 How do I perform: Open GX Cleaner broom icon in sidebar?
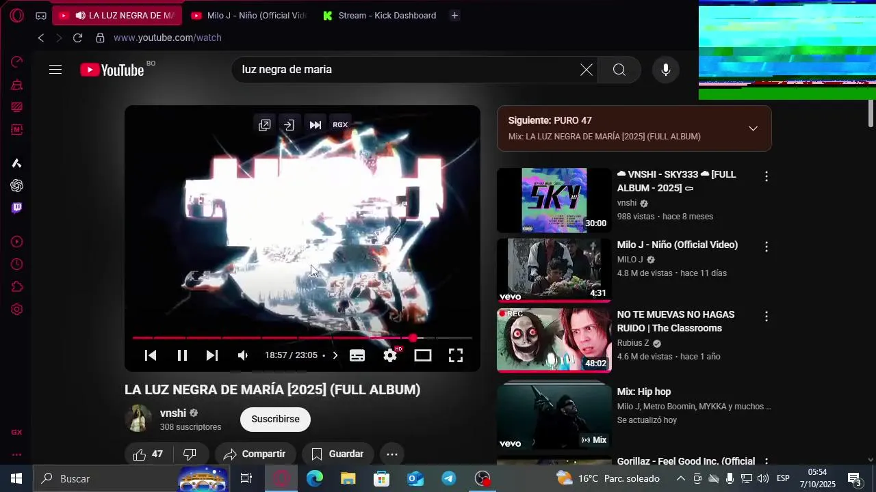[17, 85]
